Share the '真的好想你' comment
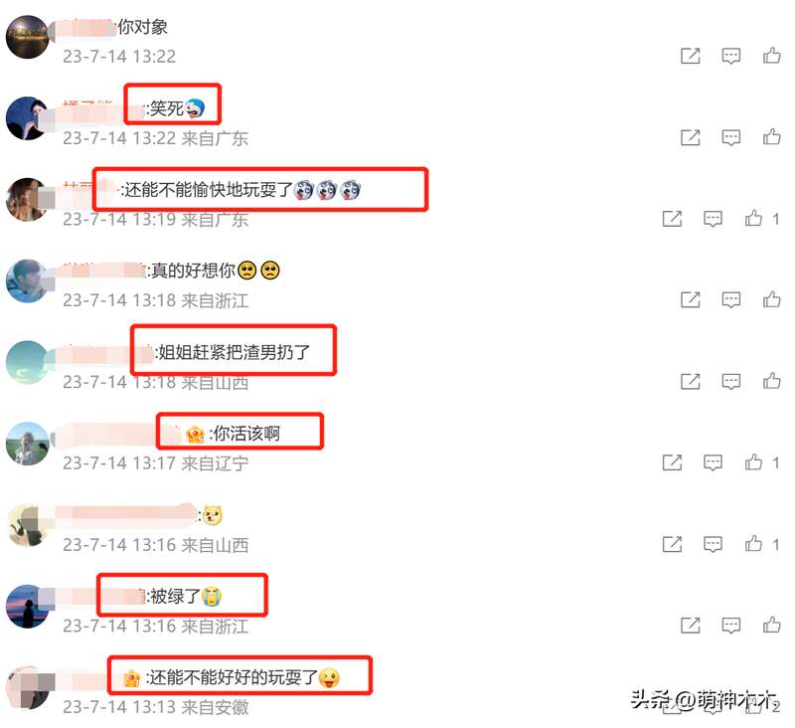 [690, 299]
